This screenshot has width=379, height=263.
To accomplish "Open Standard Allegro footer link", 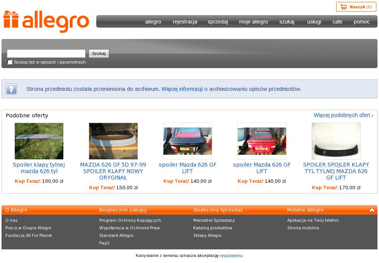I will click(x=116, y=235).
